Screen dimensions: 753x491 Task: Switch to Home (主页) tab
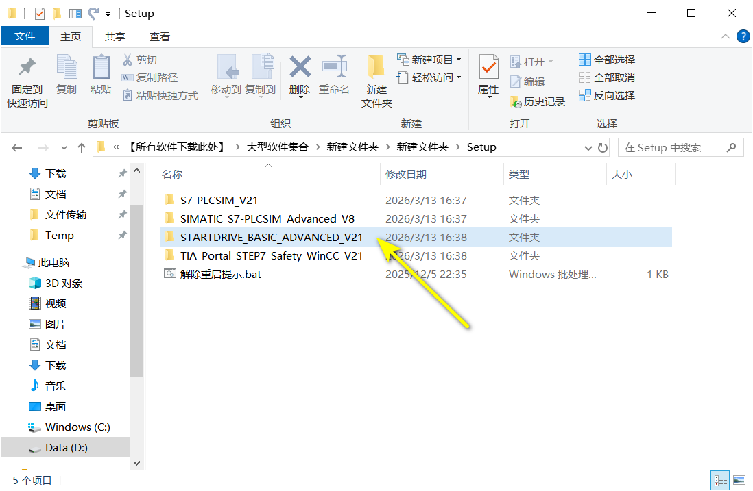71,36
